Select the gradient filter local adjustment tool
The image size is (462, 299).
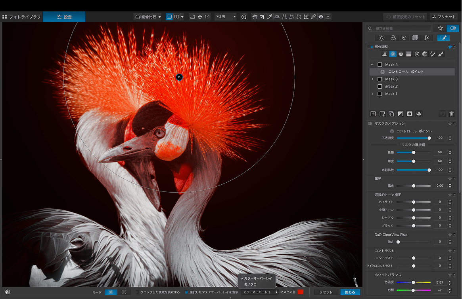pyautogui.click(x=408, y=54)
